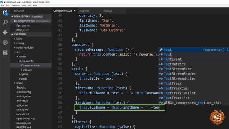
Task: Open the Source Control view icon
Action: 5,32
